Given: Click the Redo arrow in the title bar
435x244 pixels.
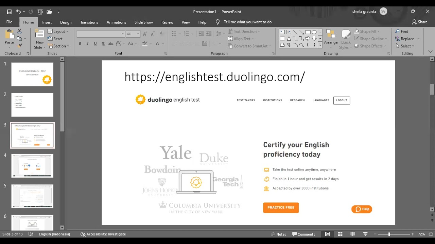Looking at the screenshot, I should coord(31,12).
